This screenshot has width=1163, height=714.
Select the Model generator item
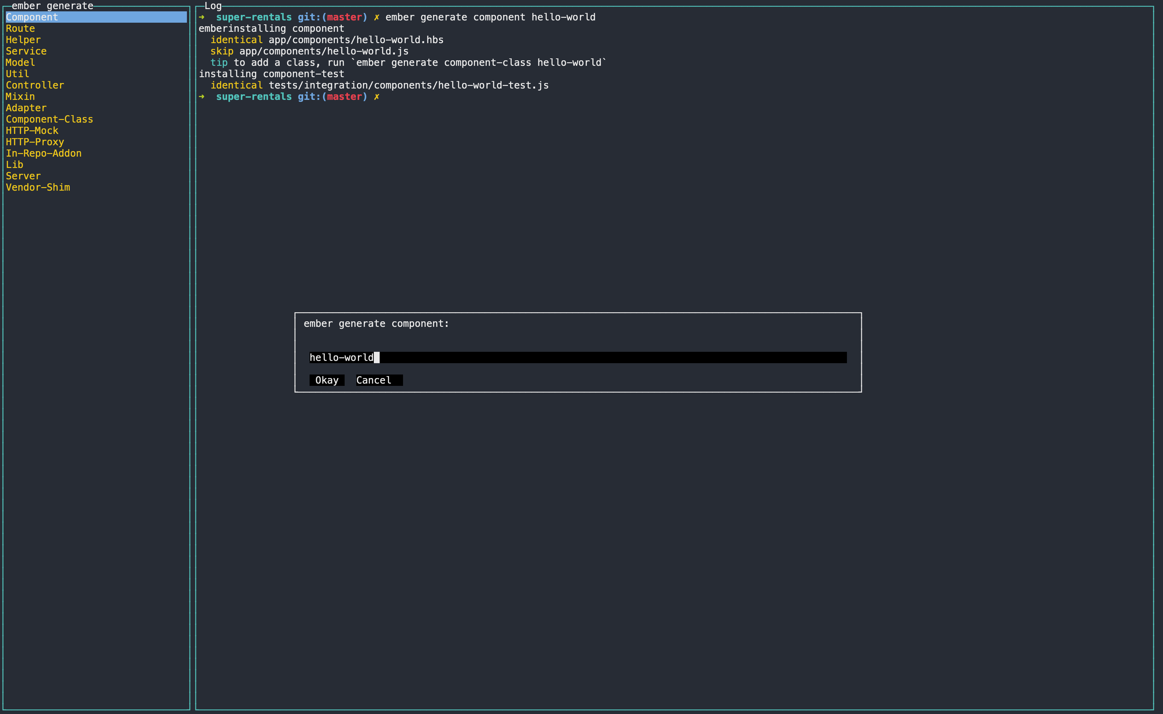click(x=20, y=62)
